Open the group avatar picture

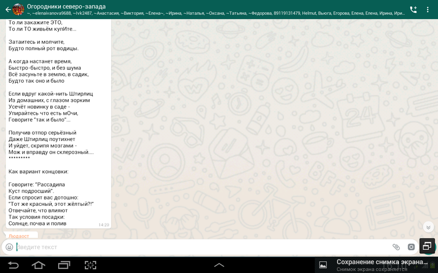(x=19, y=10)
